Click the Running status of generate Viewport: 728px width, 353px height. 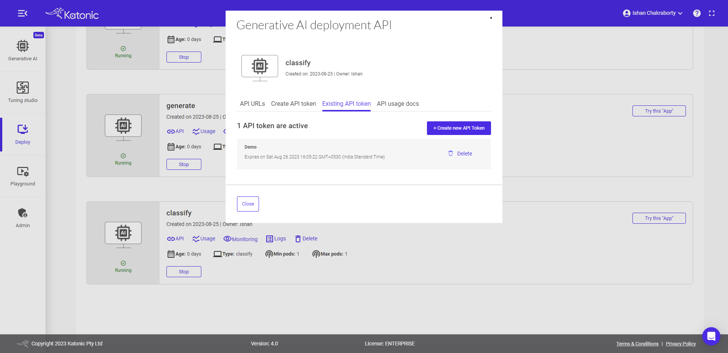coord(123,160)
